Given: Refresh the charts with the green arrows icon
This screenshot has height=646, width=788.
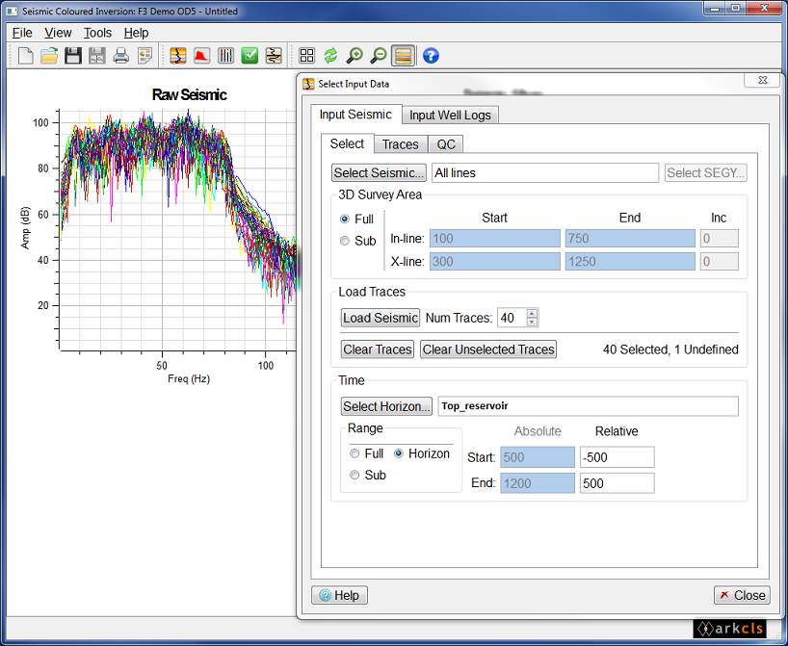Looking at the screenshot, I should coord(330,55).
